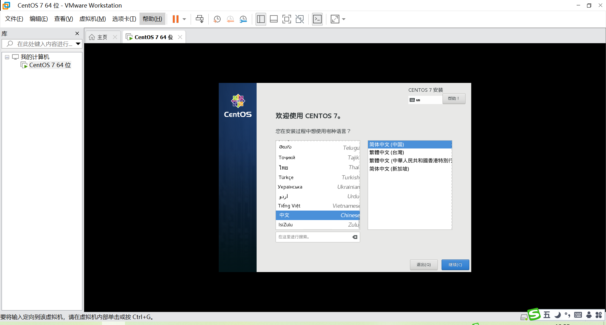The image size is (606, 325).
Task: Select Telugu in the language list
Action: (x=318, y=148)
